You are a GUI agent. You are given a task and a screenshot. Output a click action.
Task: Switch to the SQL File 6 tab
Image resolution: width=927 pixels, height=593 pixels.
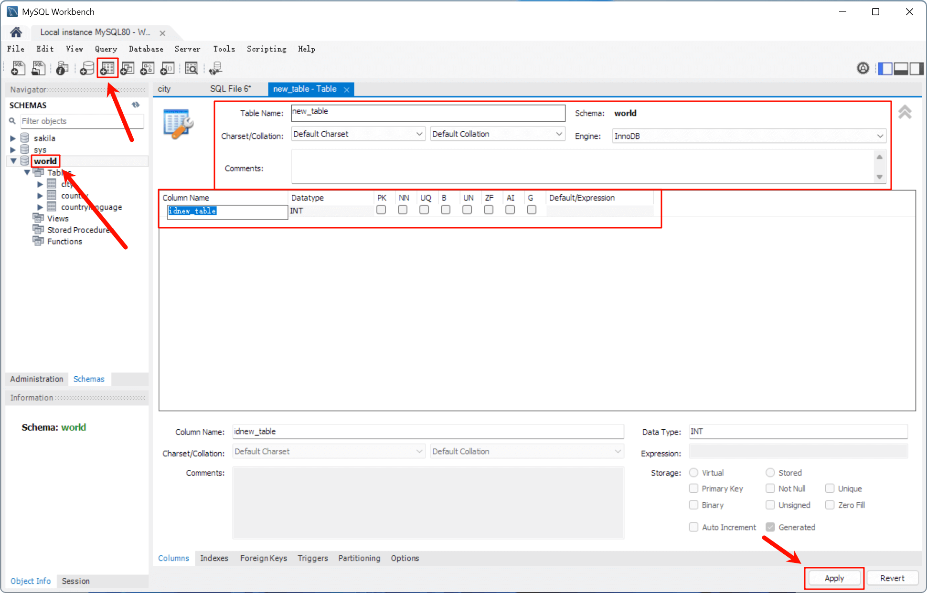(x=231, y=89)
